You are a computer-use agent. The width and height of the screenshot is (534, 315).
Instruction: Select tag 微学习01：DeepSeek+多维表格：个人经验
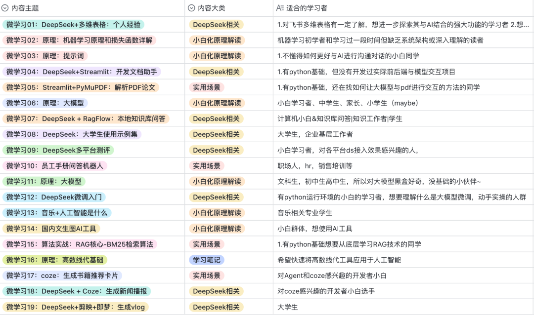coord(74,25)
